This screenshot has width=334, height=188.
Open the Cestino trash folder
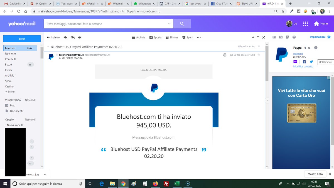pyautogui.click(x=9, y=86)
